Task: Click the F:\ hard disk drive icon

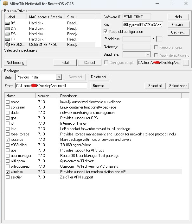Action: (x=7, y=39)
